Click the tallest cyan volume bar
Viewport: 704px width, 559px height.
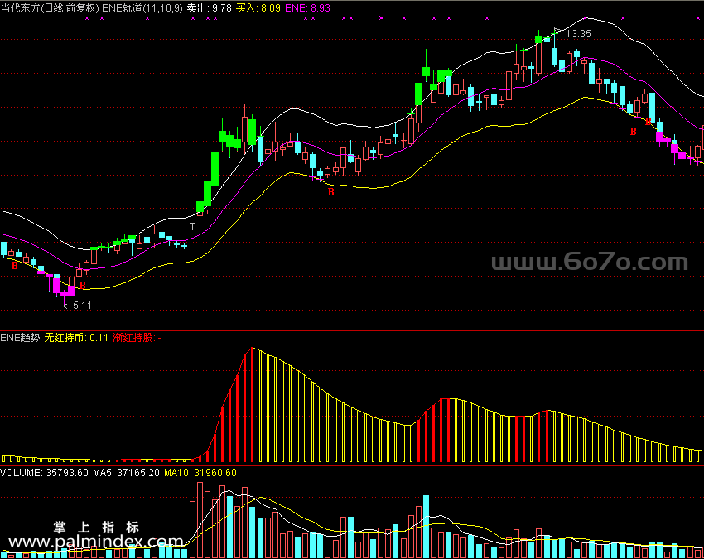coord(426,527)
